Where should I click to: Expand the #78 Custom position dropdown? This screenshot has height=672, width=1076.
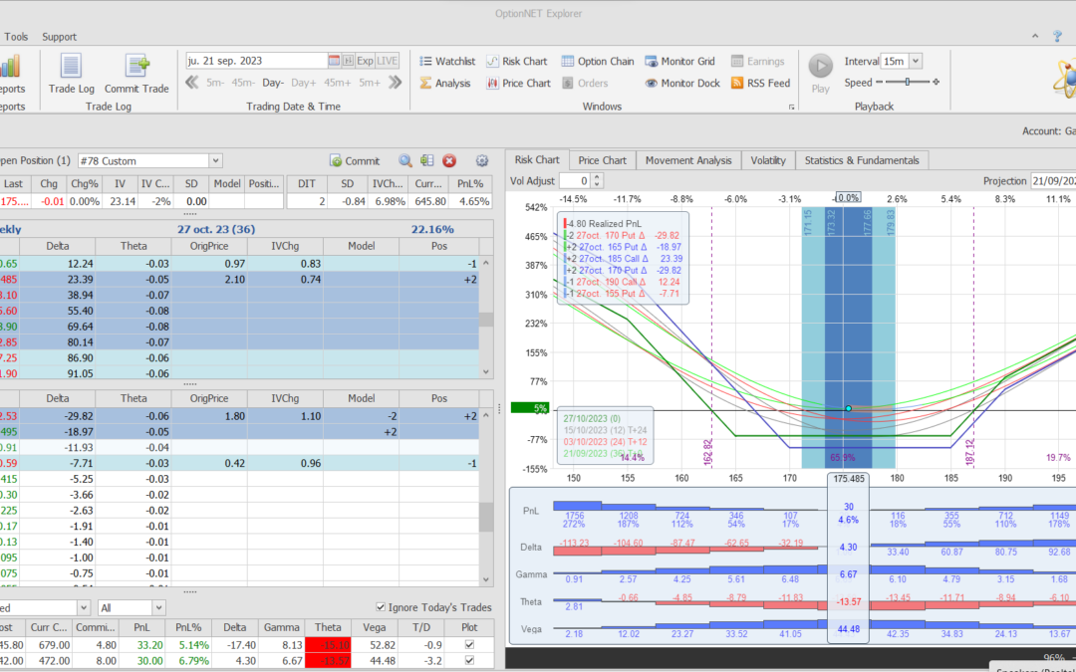coord(215,160)
